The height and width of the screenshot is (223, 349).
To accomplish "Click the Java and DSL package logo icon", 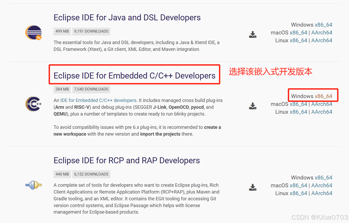I will (x=34, y=33).
